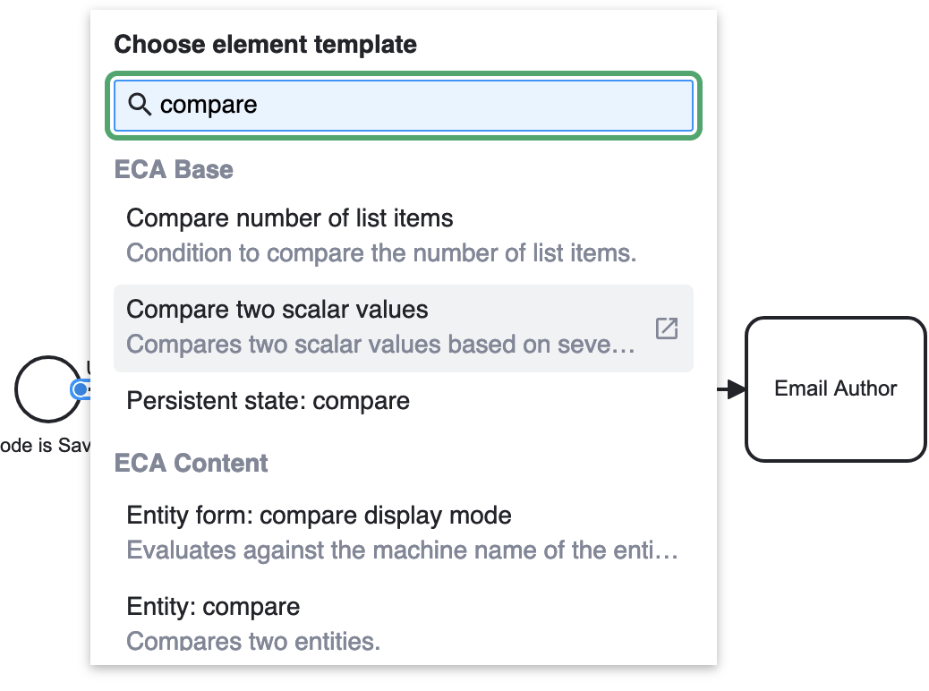Click the blue connection dot on start event
The height and width of the screenshot is (691, 929).
tap(81, 389)
